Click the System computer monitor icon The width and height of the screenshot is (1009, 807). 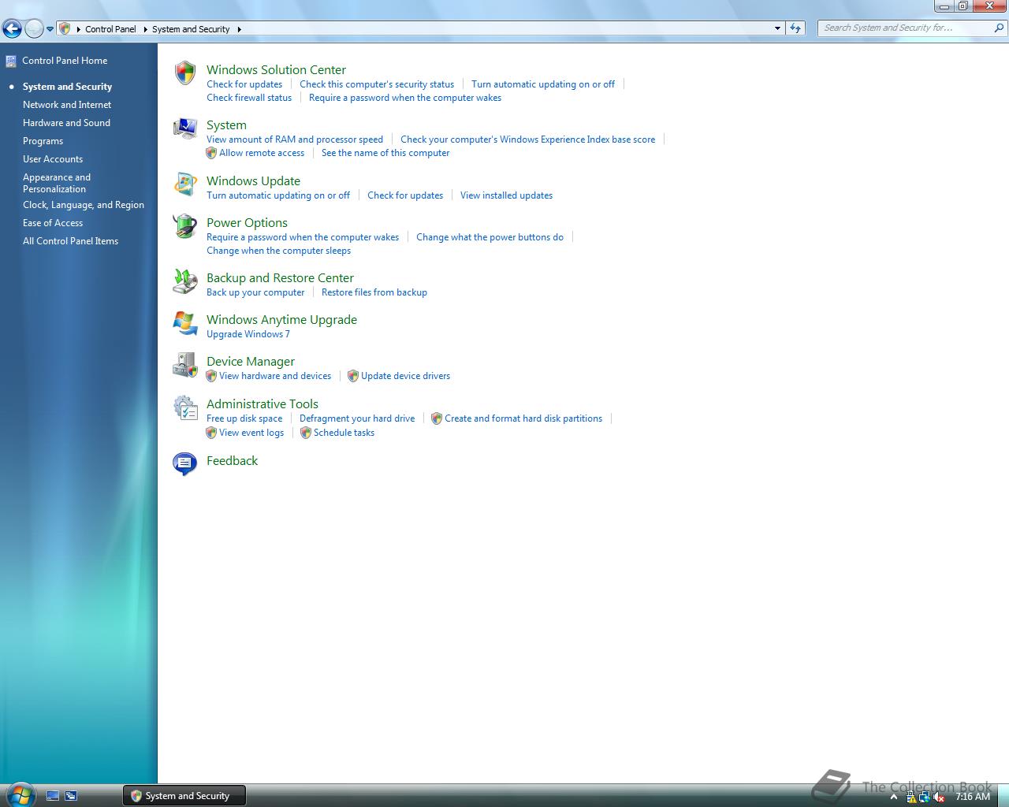click(184, 128)
